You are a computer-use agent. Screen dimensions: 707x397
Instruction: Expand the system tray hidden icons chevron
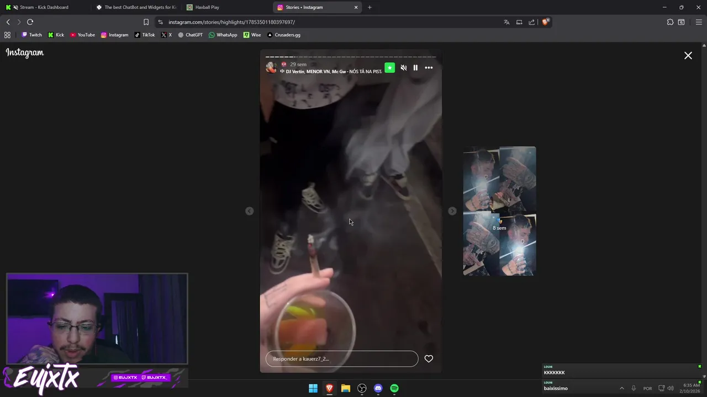pos(621,388)
